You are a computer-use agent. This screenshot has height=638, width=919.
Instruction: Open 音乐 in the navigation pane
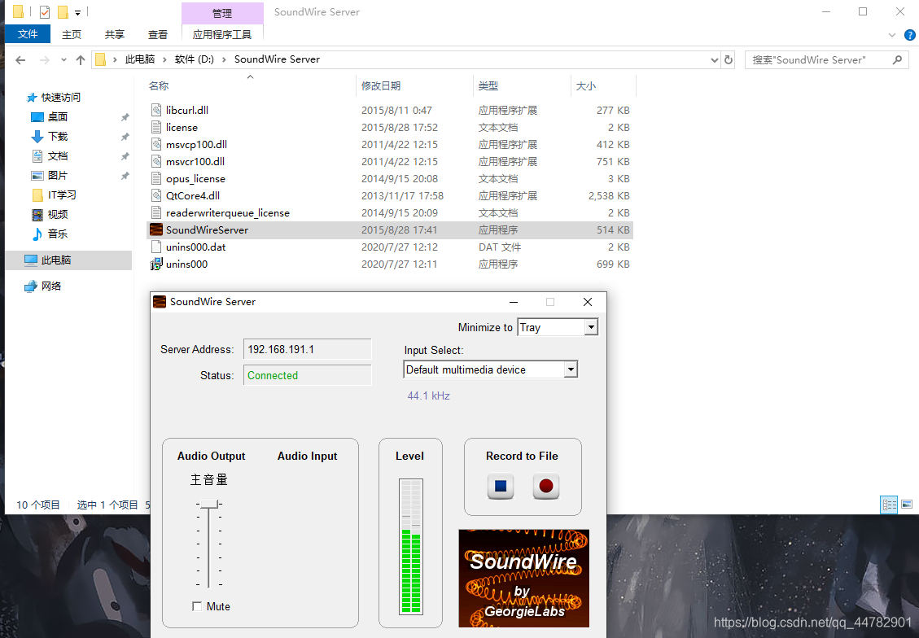(58, 234)
